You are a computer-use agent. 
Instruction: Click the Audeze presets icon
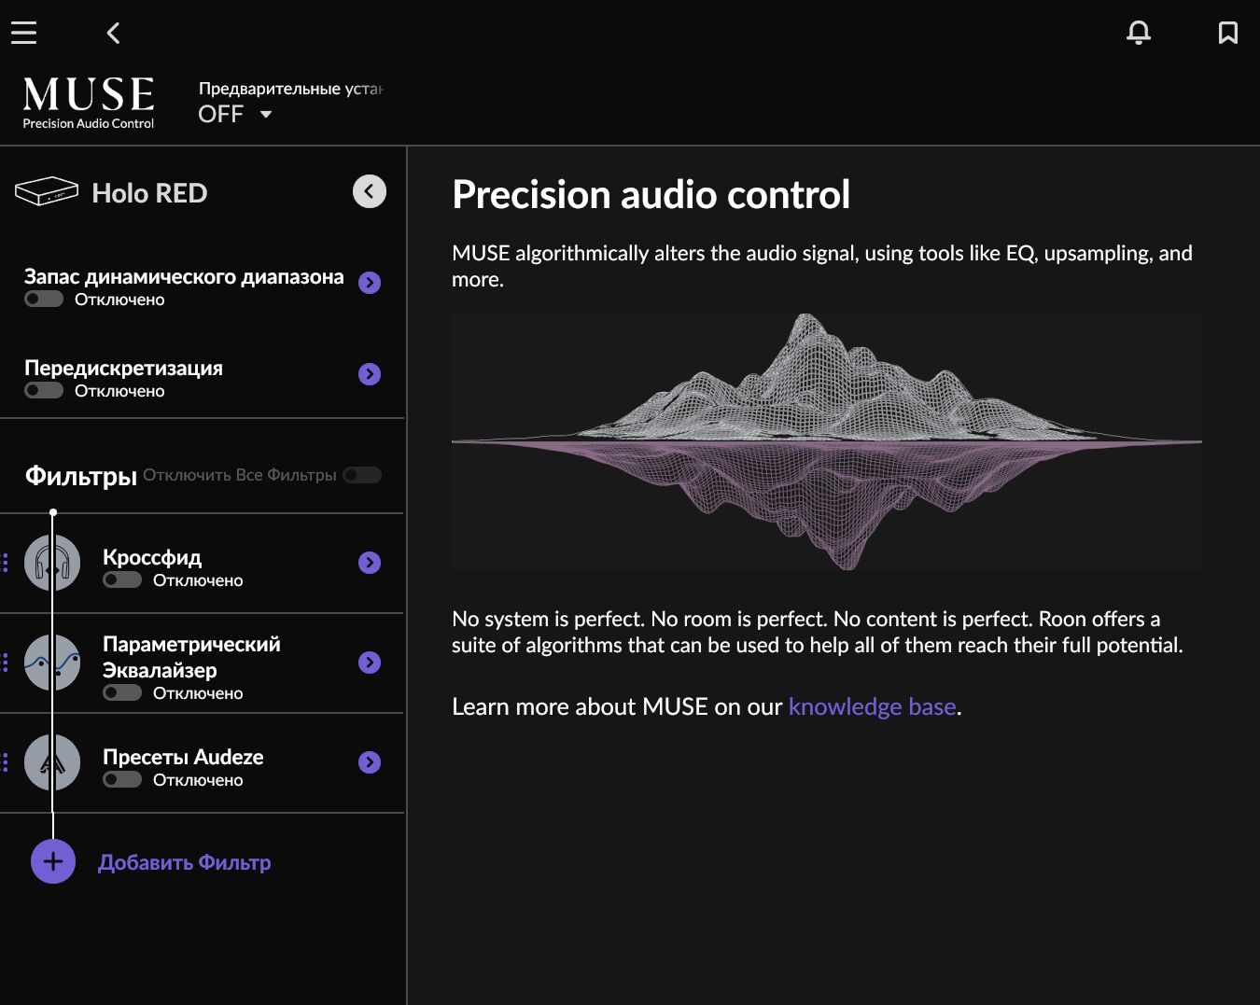pyautogui.click(x=52, y=762)
